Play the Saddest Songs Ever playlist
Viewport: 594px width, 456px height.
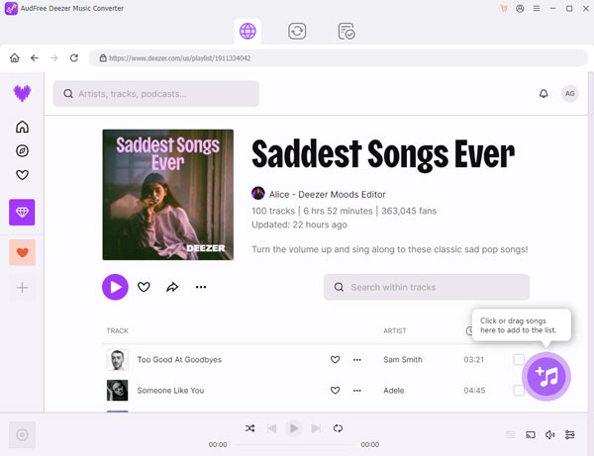pyautogui.click(x=115, y=287)
